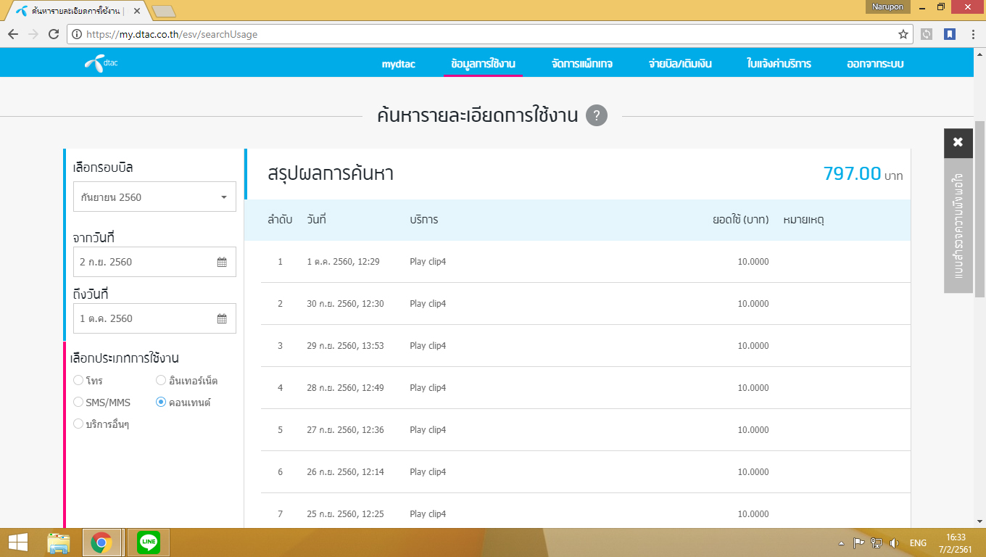Screen dimensions: 986x557
Task: Switch to LINE app in the taskbar
Action: (x=149, y=542)
